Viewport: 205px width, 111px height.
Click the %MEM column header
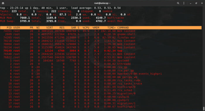click(96, 28)
